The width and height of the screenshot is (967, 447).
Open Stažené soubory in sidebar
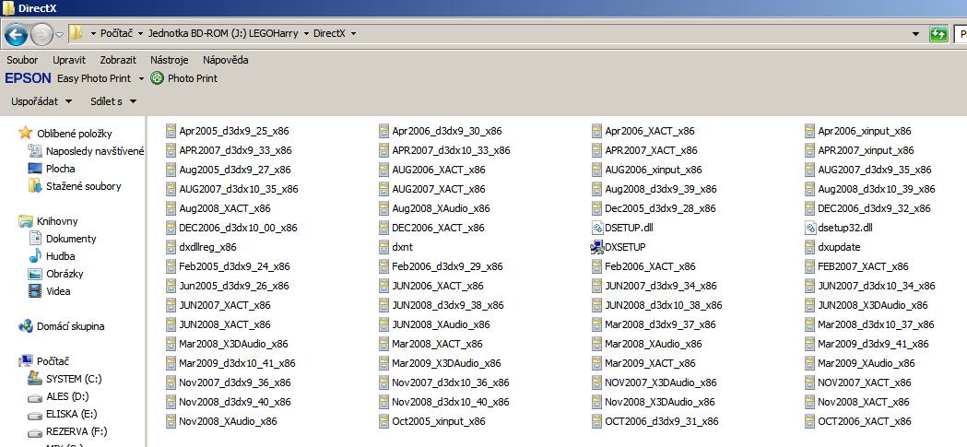point(75,186)
